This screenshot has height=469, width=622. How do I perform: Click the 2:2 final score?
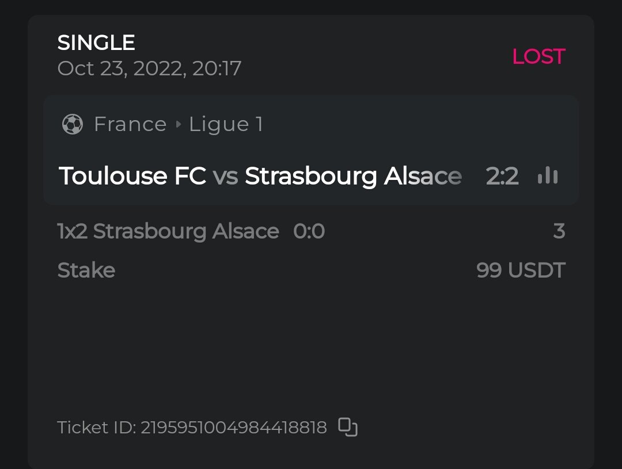click(502, 176)
